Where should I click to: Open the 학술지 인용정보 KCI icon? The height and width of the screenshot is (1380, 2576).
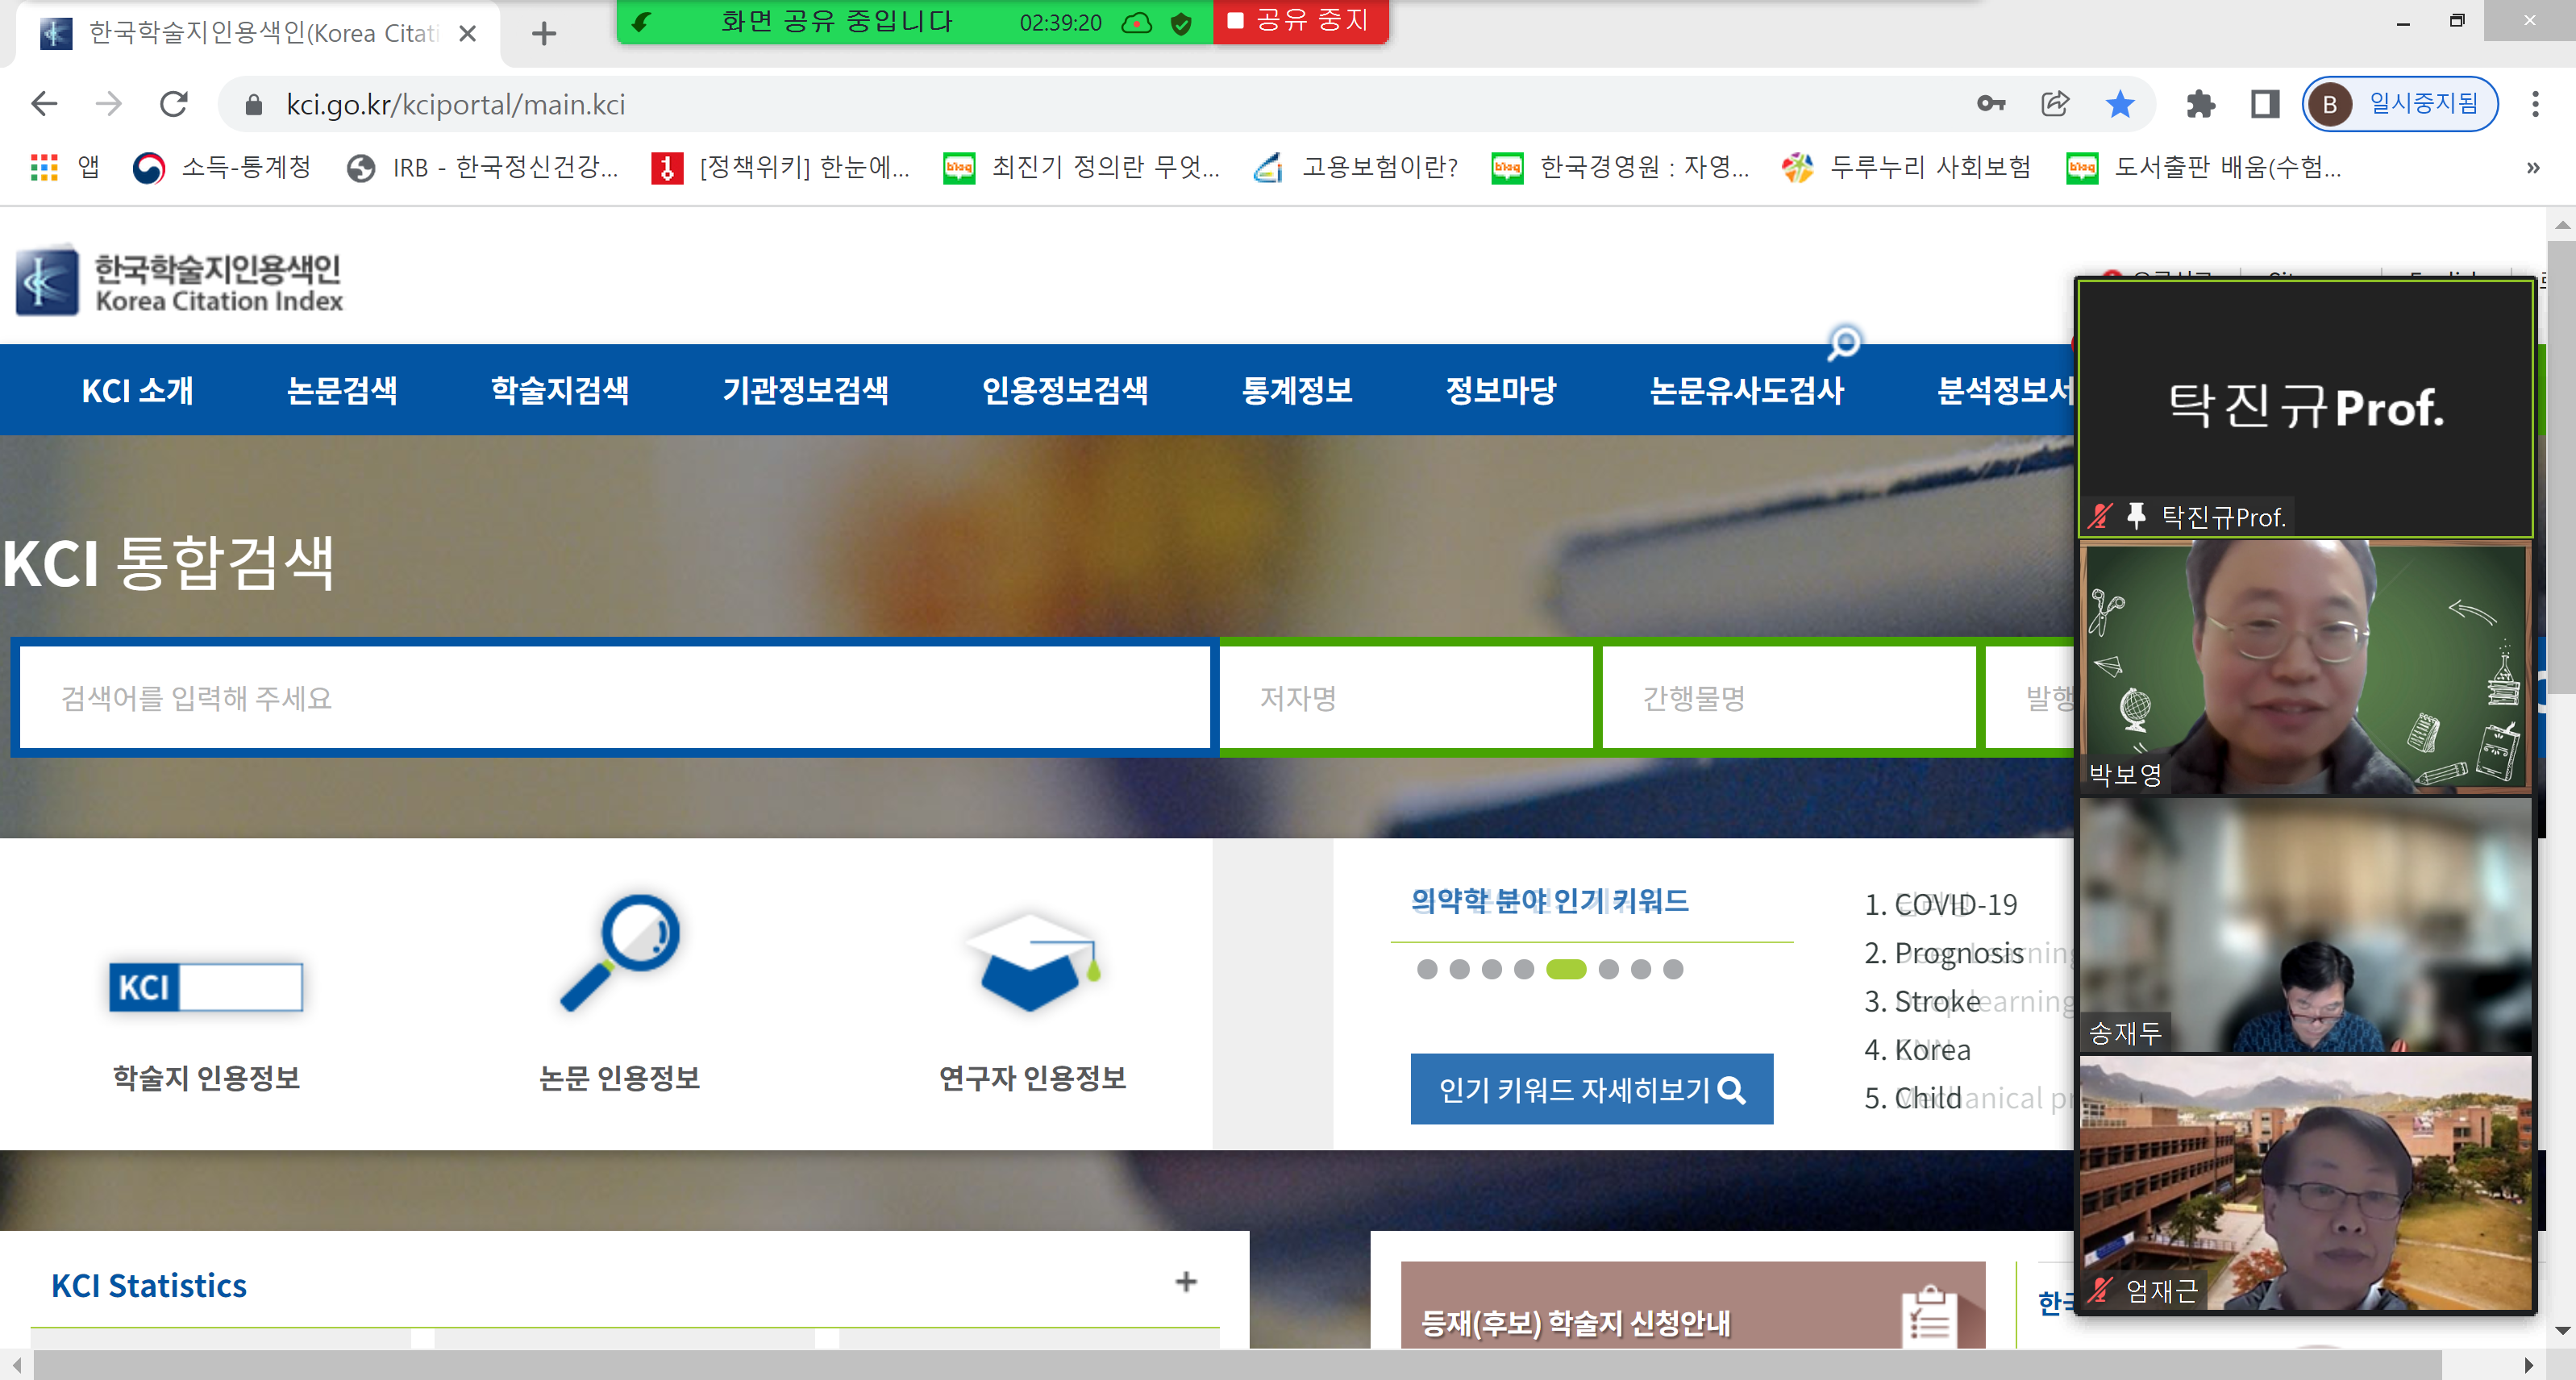coord(205,987)
